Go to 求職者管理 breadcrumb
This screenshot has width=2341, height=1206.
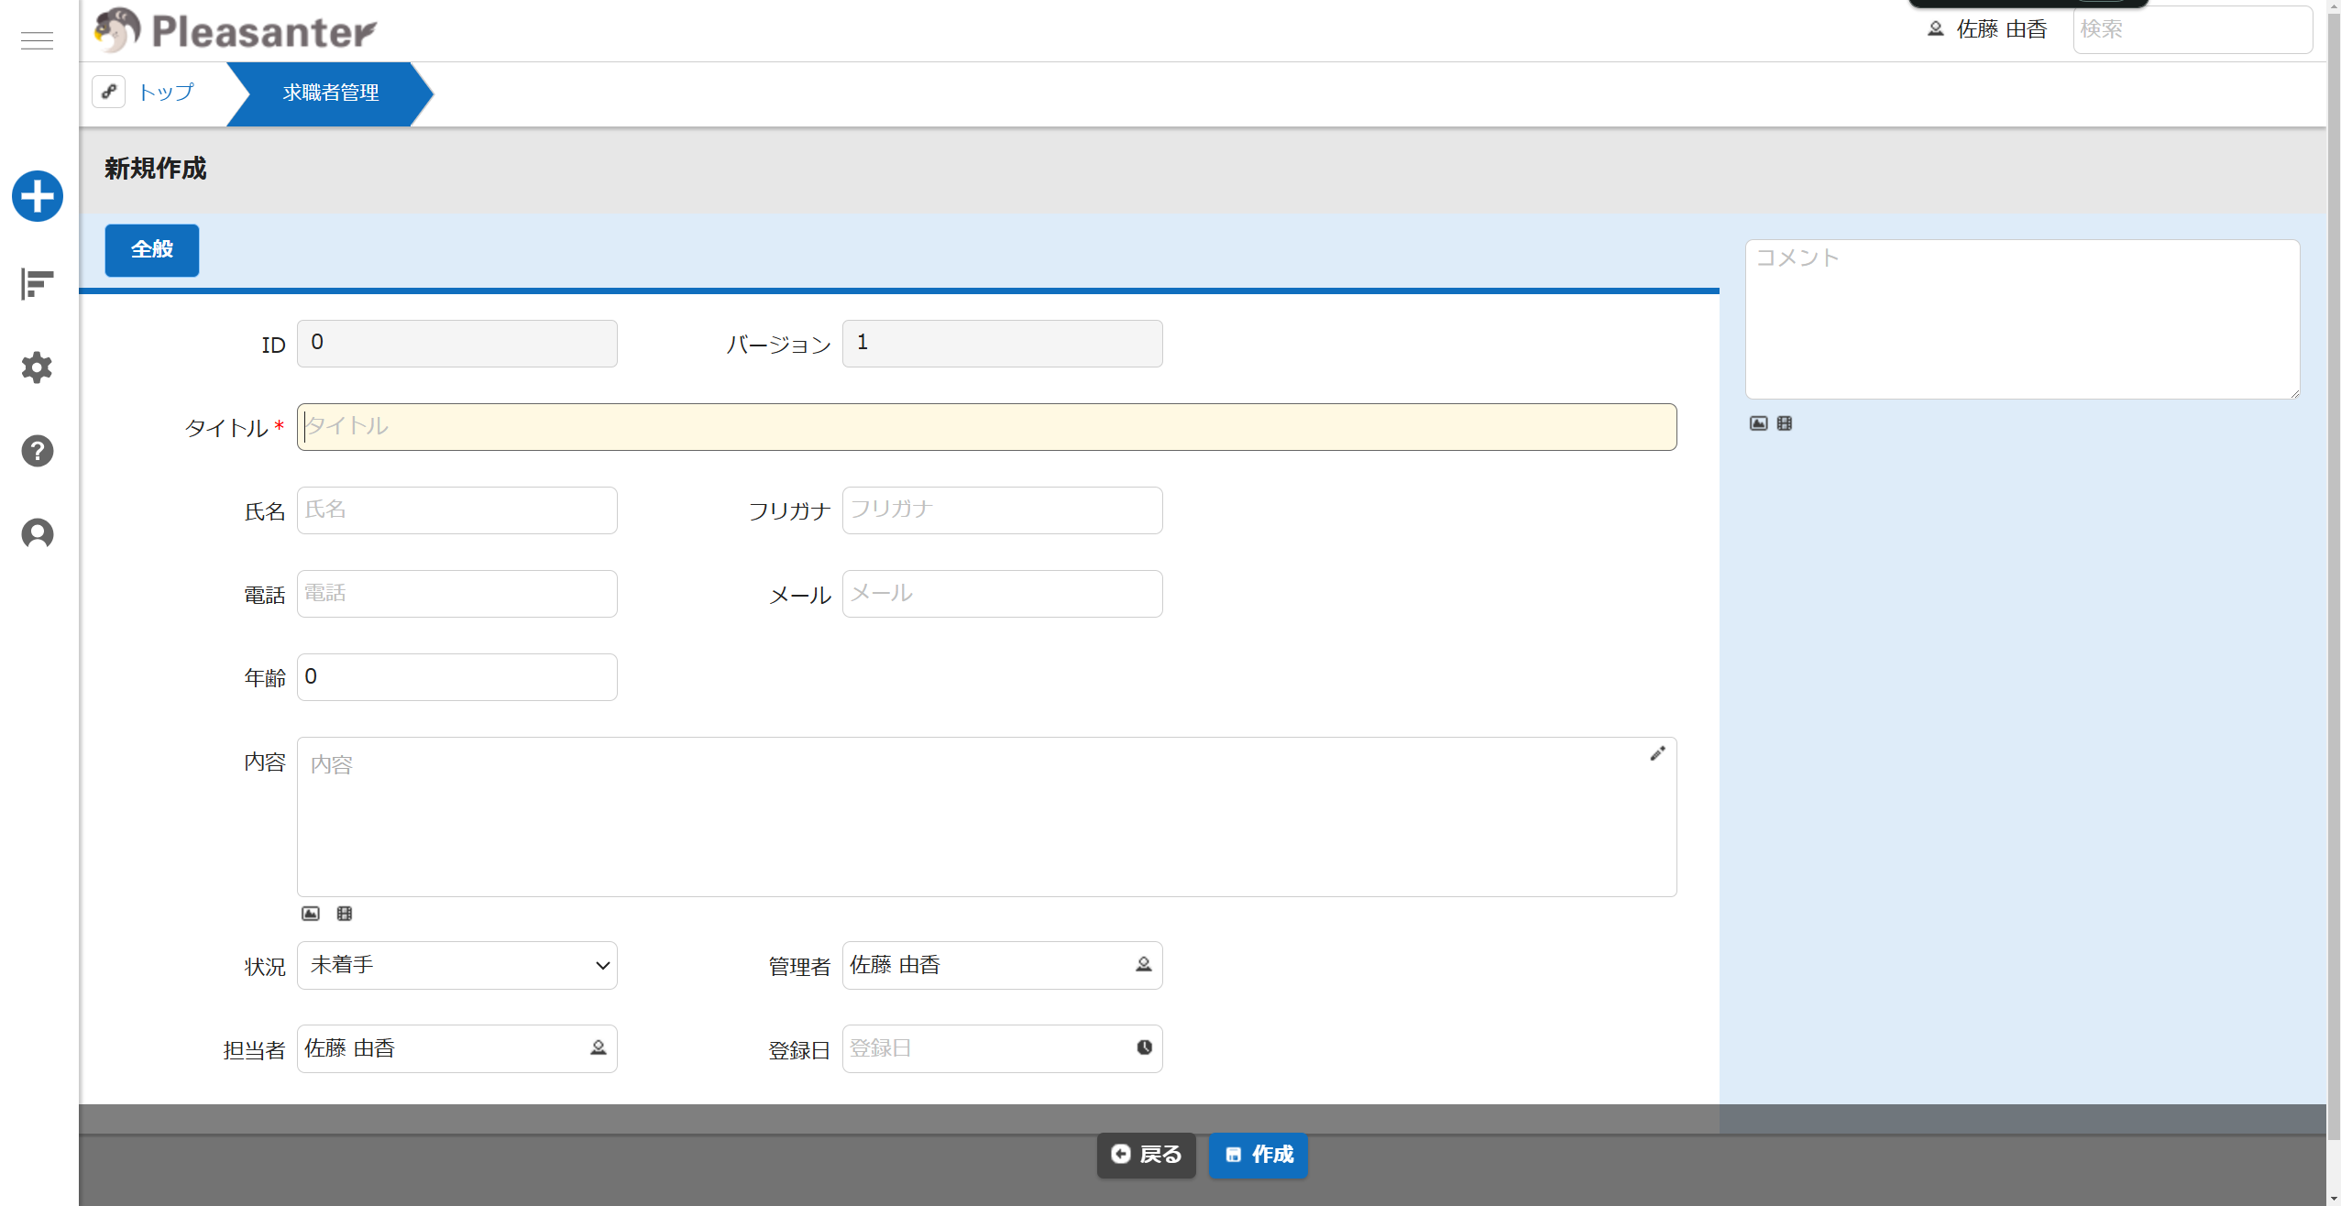[330, 93]
